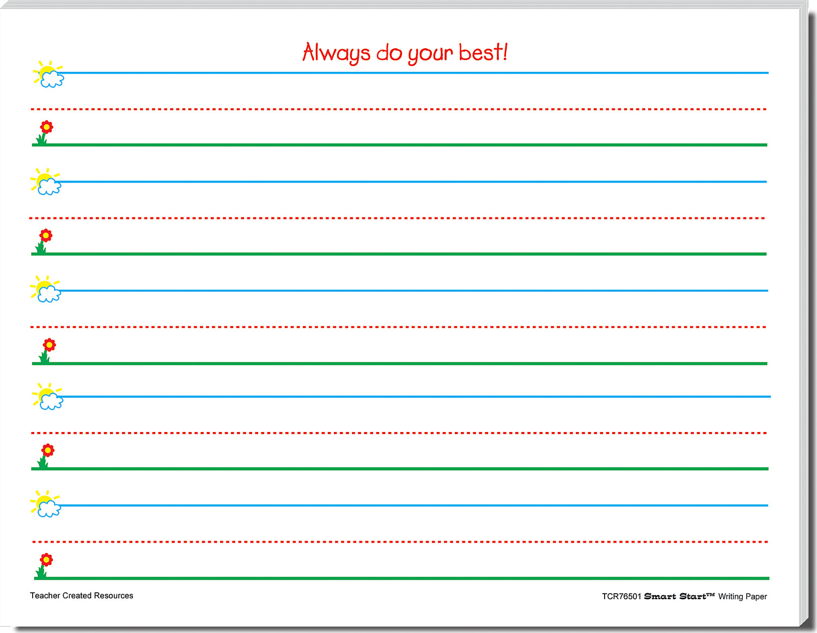
Task: Click the fourth red flower icon
Action: 46,456
